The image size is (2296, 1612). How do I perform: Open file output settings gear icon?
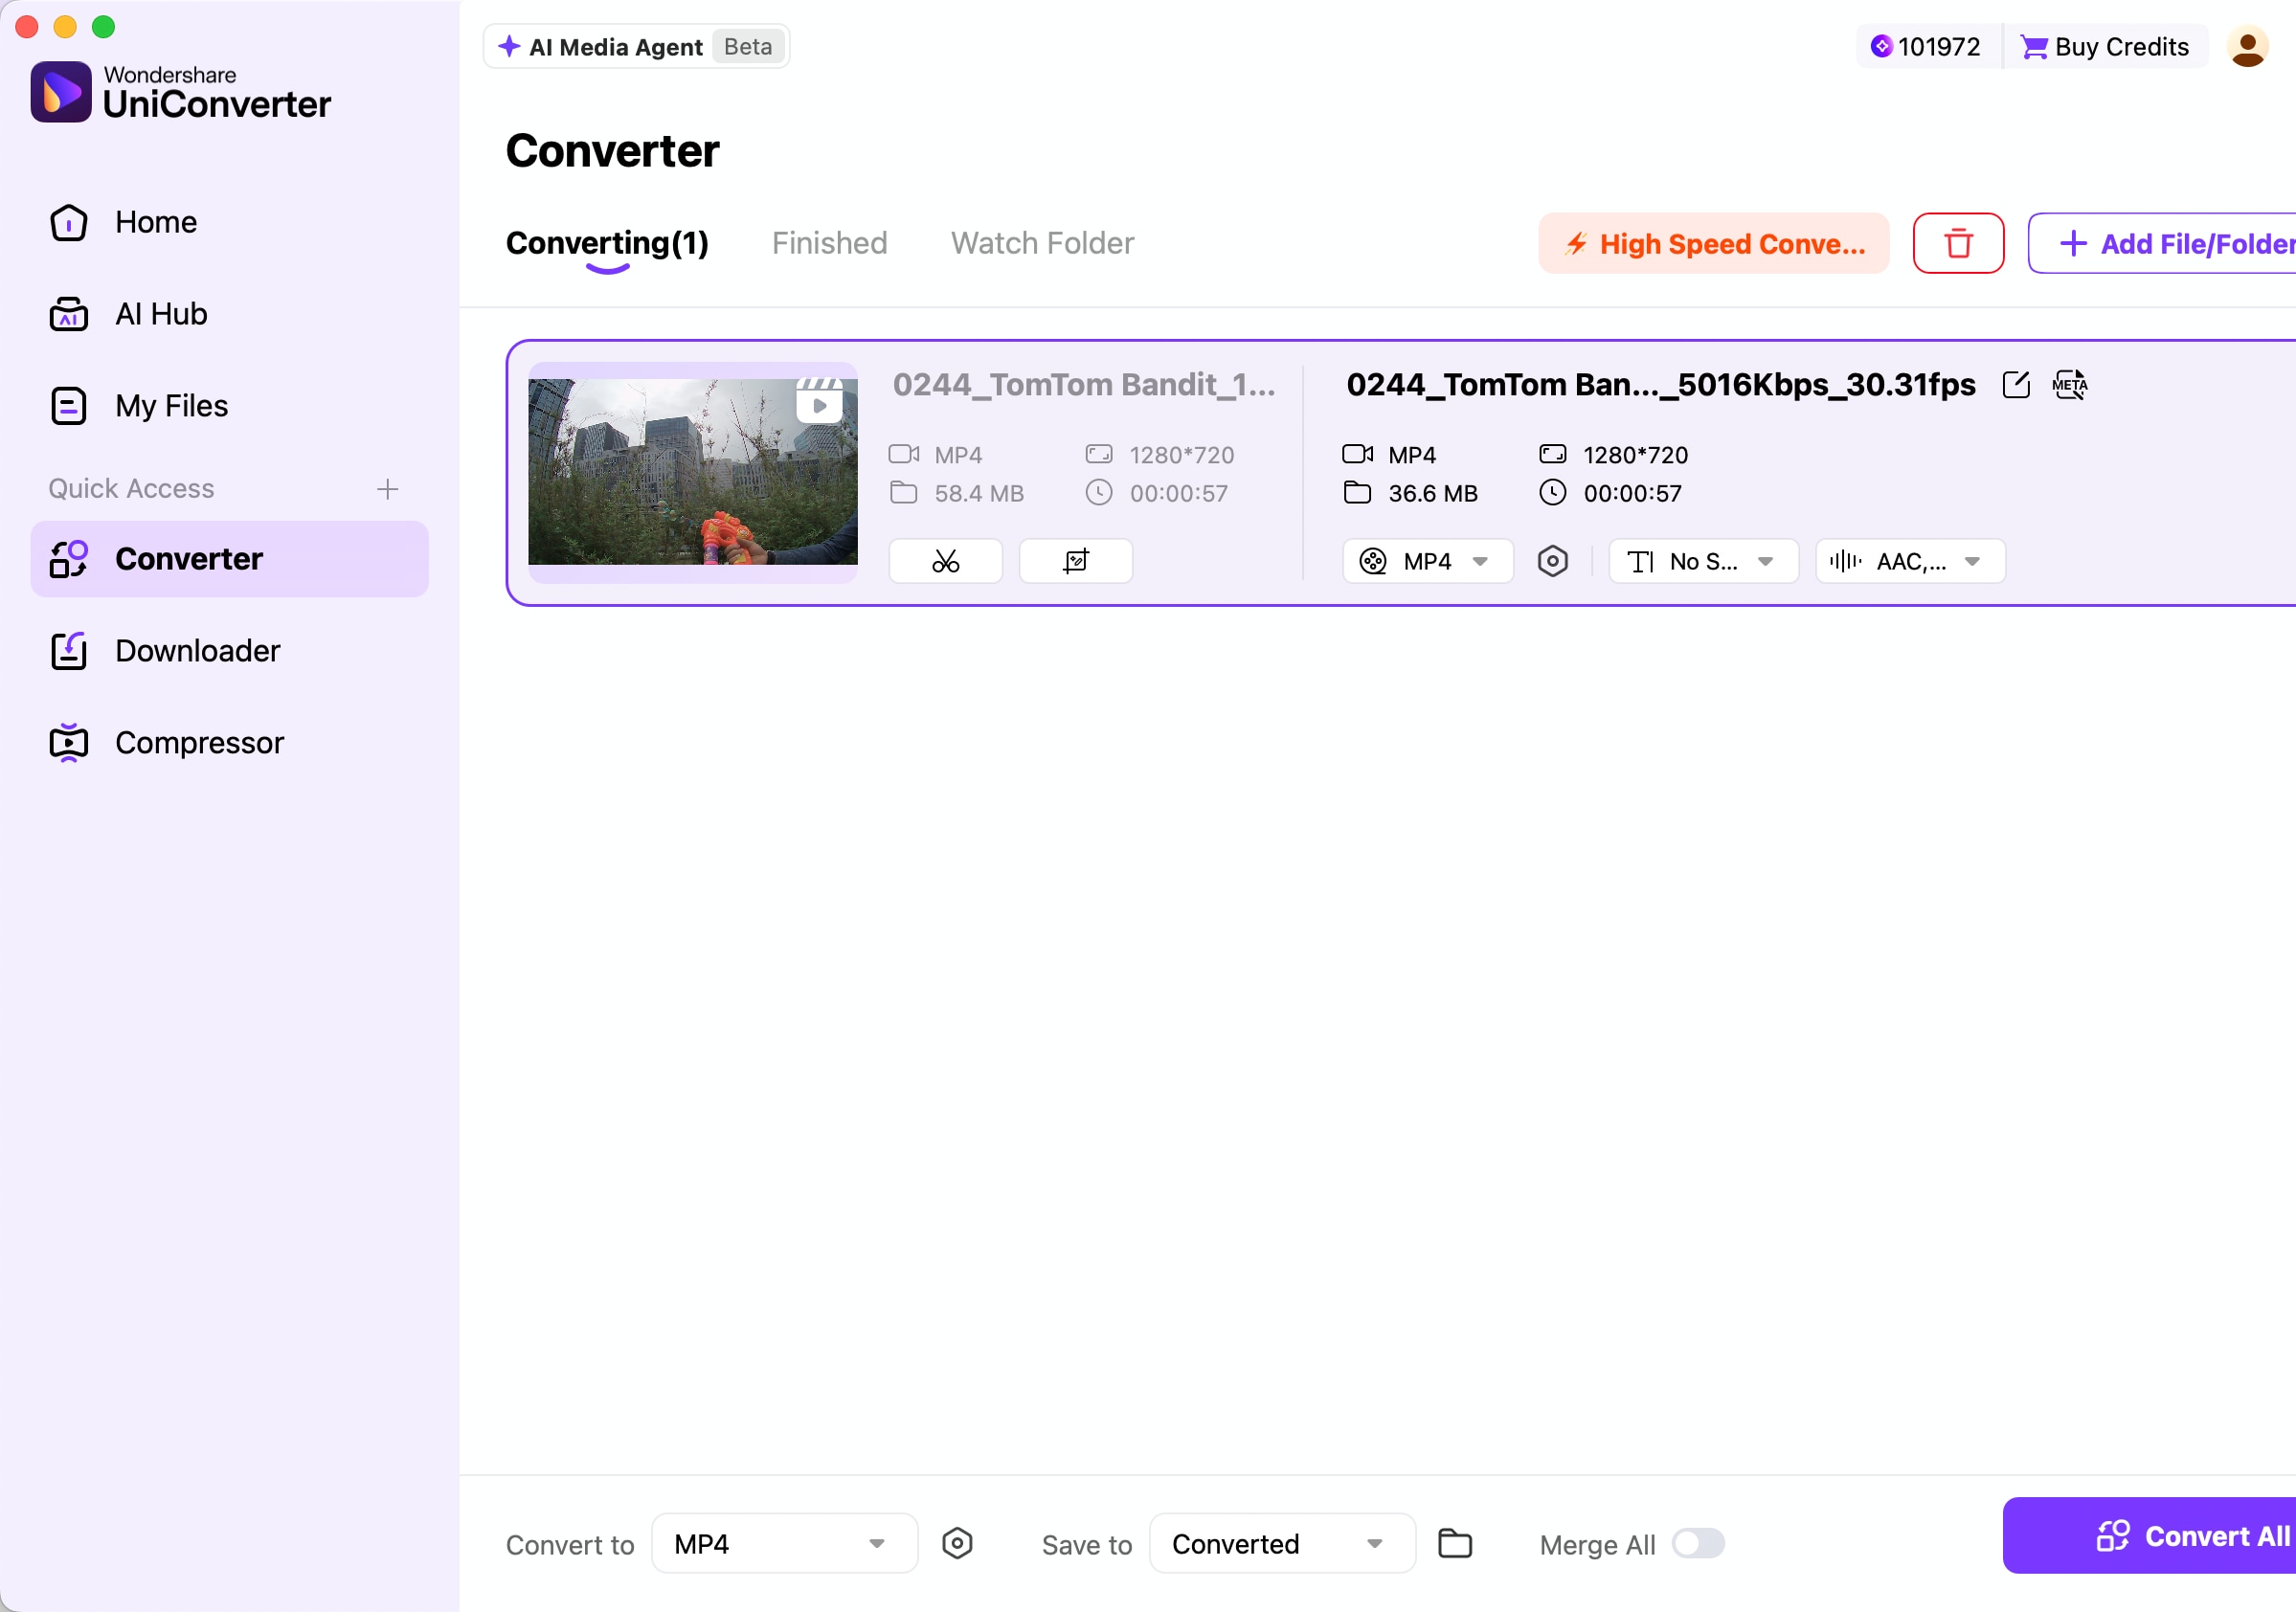pos(1552,561)
